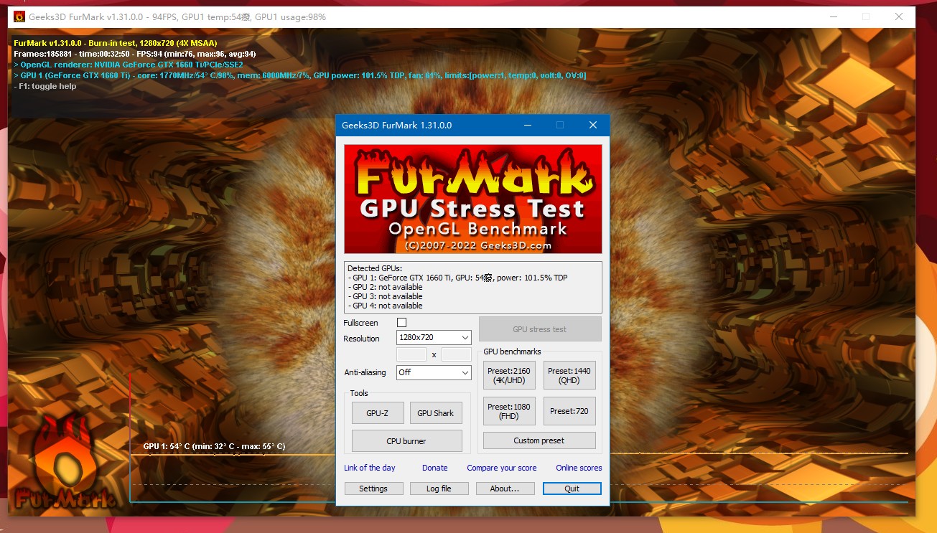Click the 'GPU 2: not available' line
937x533 pixels.
pyautogui.click(x=385, y=287)
